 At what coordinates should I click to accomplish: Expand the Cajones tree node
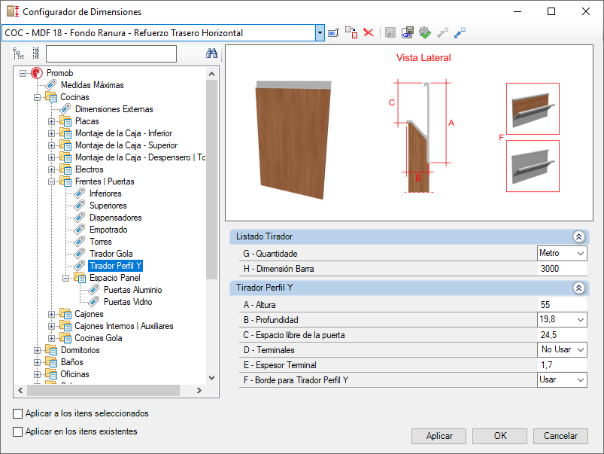click(52, 314)
